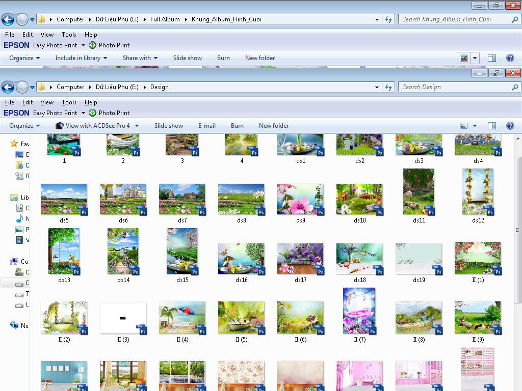Click Photo Print icon in Design window
The image size is (522, 391).
pyautogui.click(x=93, y=113)
